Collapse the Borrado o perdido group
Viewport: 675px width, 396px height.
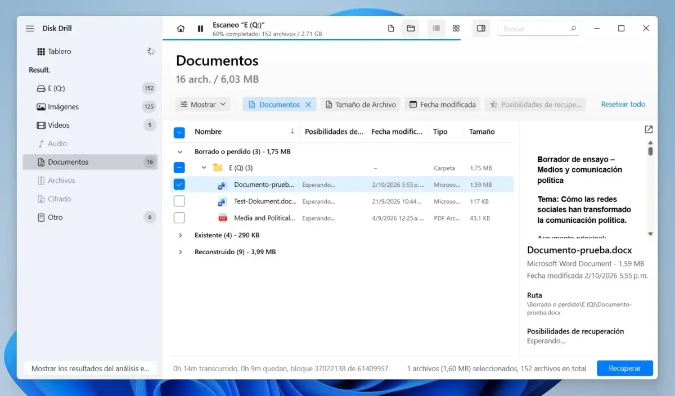tap(180, 152)
